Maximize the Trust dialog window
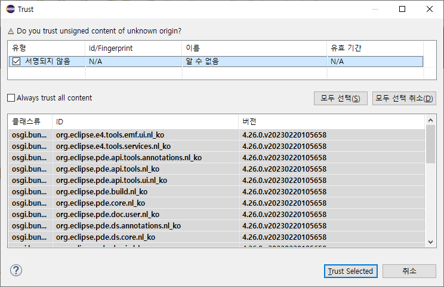Viewport: 444px width, 287px height. click(402, 9)
